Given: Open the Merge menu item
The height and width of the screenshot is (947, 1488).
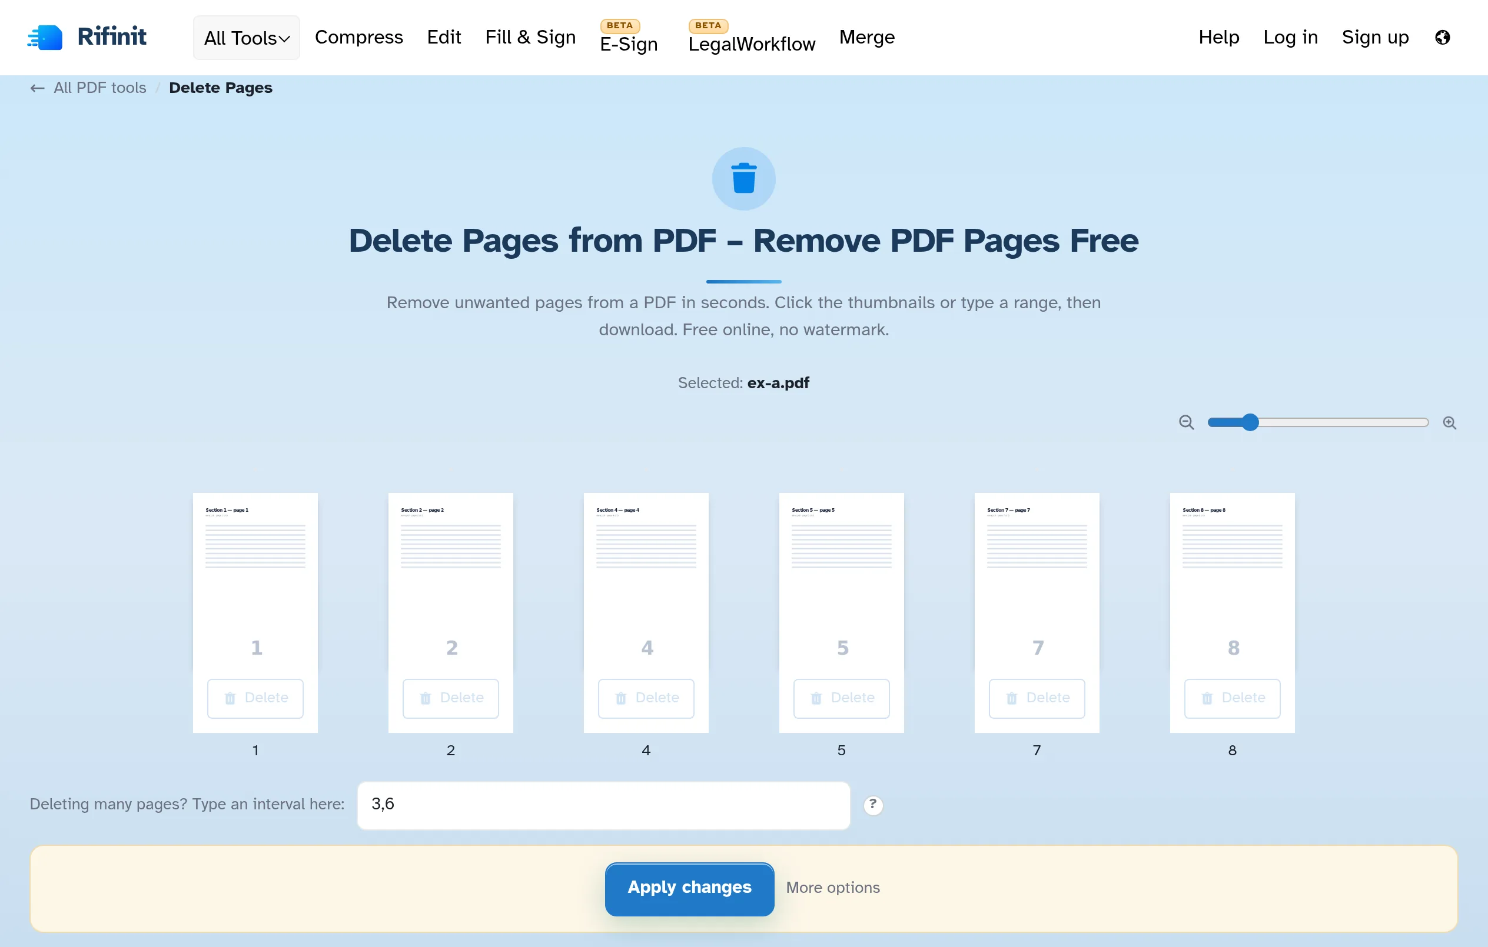Looking at the screenshot, I should tap(866, 37).
